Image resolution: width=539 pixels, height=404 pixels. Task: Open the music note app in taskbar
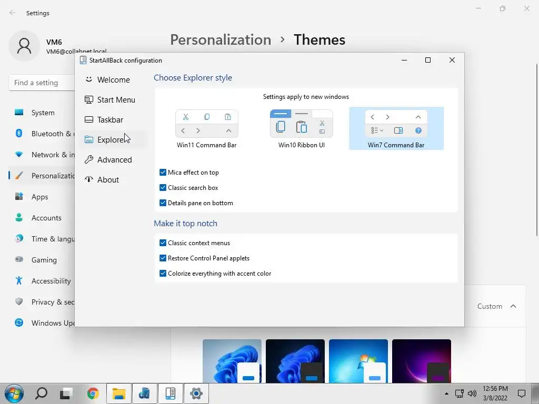tap(144, 393)
